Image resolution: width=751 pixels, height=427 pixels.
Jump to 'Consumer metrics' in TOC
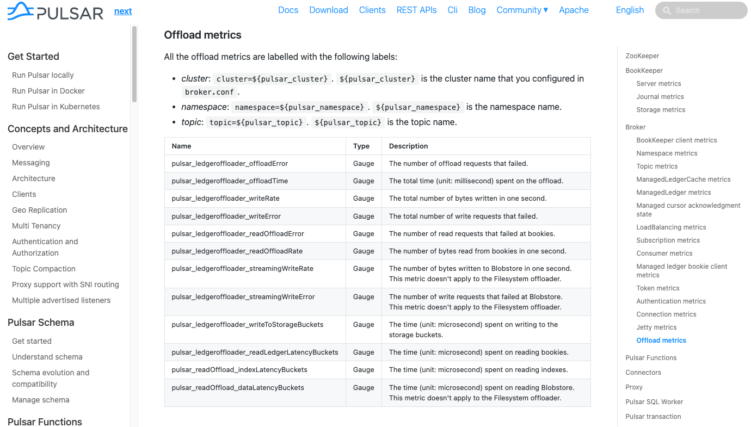664,253
